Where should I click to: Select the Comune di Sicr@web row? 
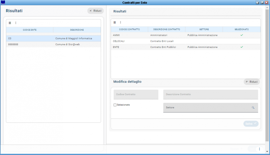coord(53,45)
